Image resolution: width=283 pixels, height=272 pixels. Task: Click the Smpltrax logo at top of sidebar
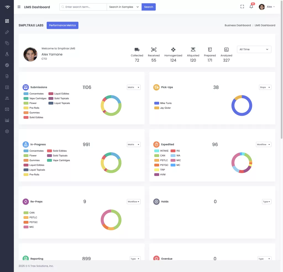pyautogui.click(x=7, y=7)
